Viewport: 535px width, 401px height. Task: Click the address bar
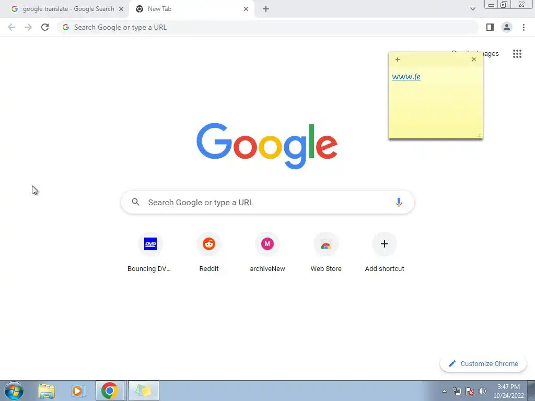tap(267, 27)
